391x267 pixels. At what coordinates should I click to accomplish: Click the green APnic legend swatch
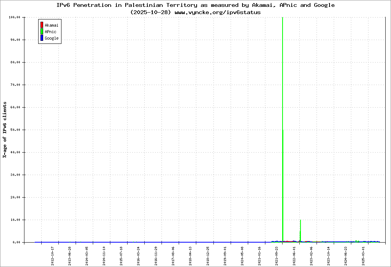42,32
